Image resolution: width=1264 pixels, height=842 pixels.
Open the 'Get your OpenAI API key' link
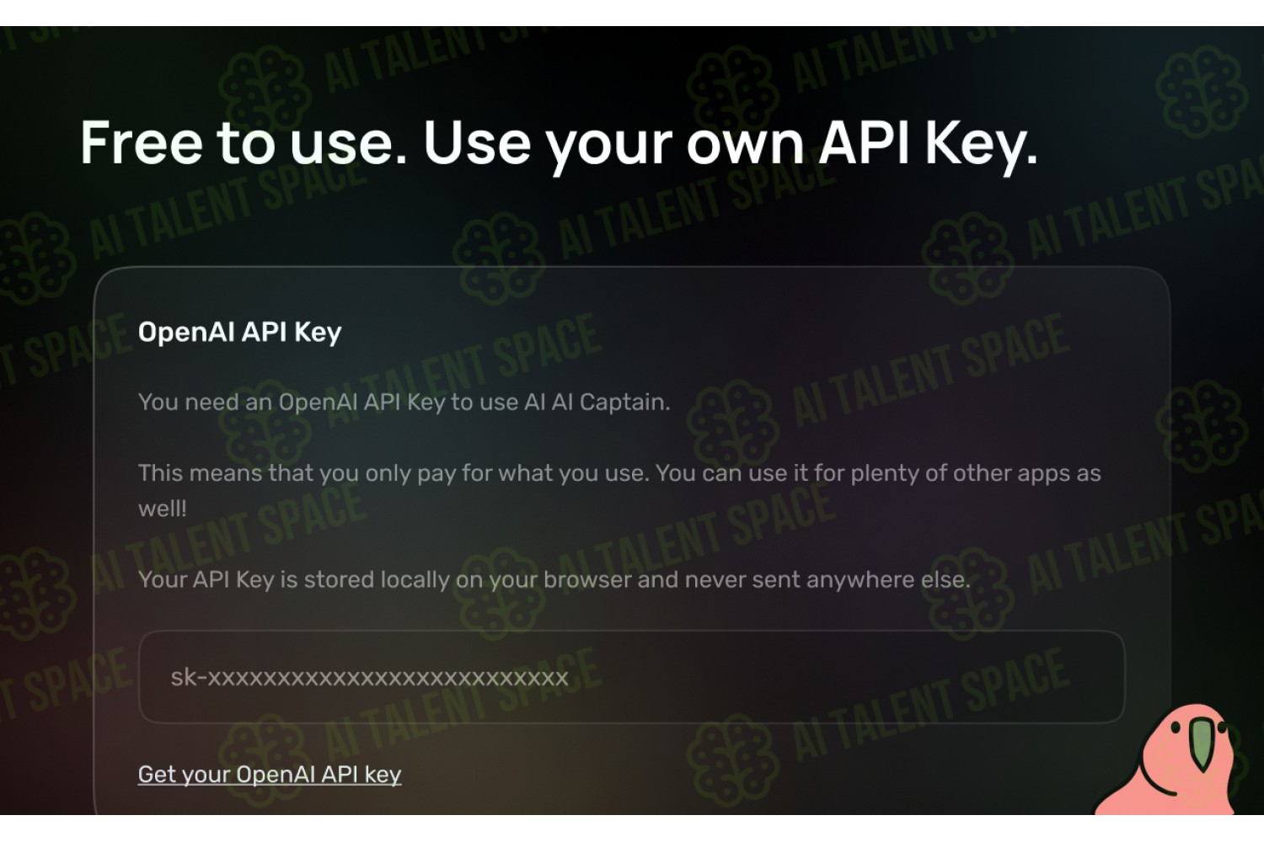click(x=270, y=774)
